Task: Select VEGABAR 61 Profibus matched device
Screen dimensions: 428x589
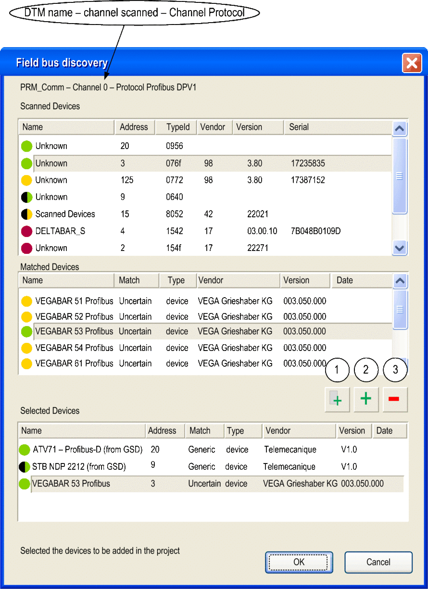Action: [205, 363]
